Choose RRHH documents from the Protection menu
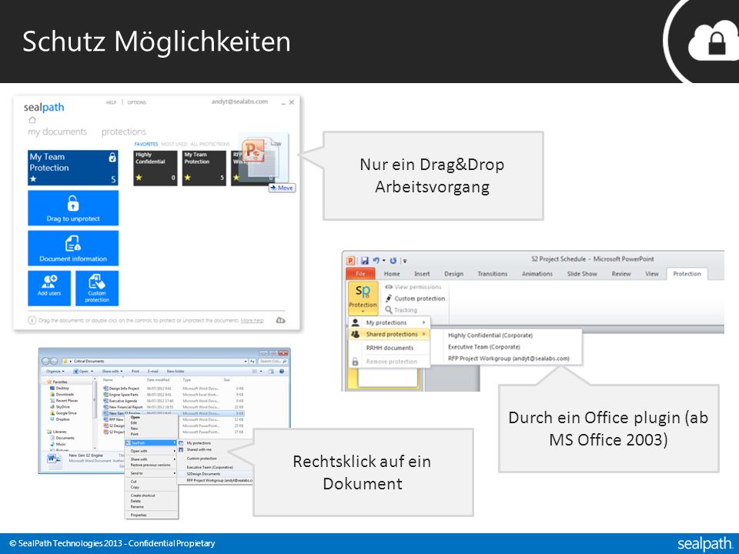 pos(390,348)
